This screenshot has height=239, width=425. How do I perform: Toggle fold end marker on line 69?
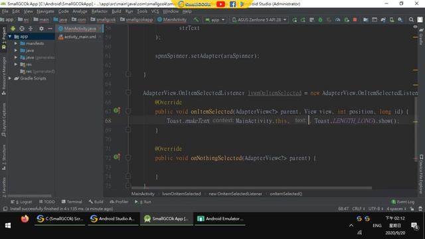pos(128,130)
